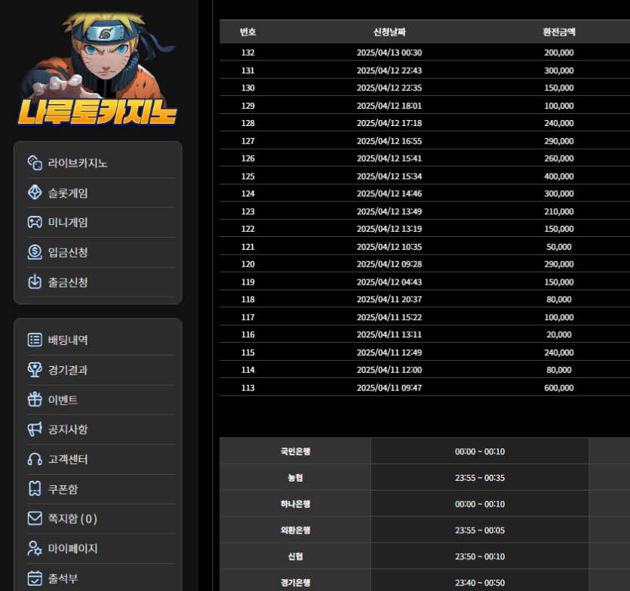
Task: Click the 나루토카지노 logo image
Action: (98, 69)
